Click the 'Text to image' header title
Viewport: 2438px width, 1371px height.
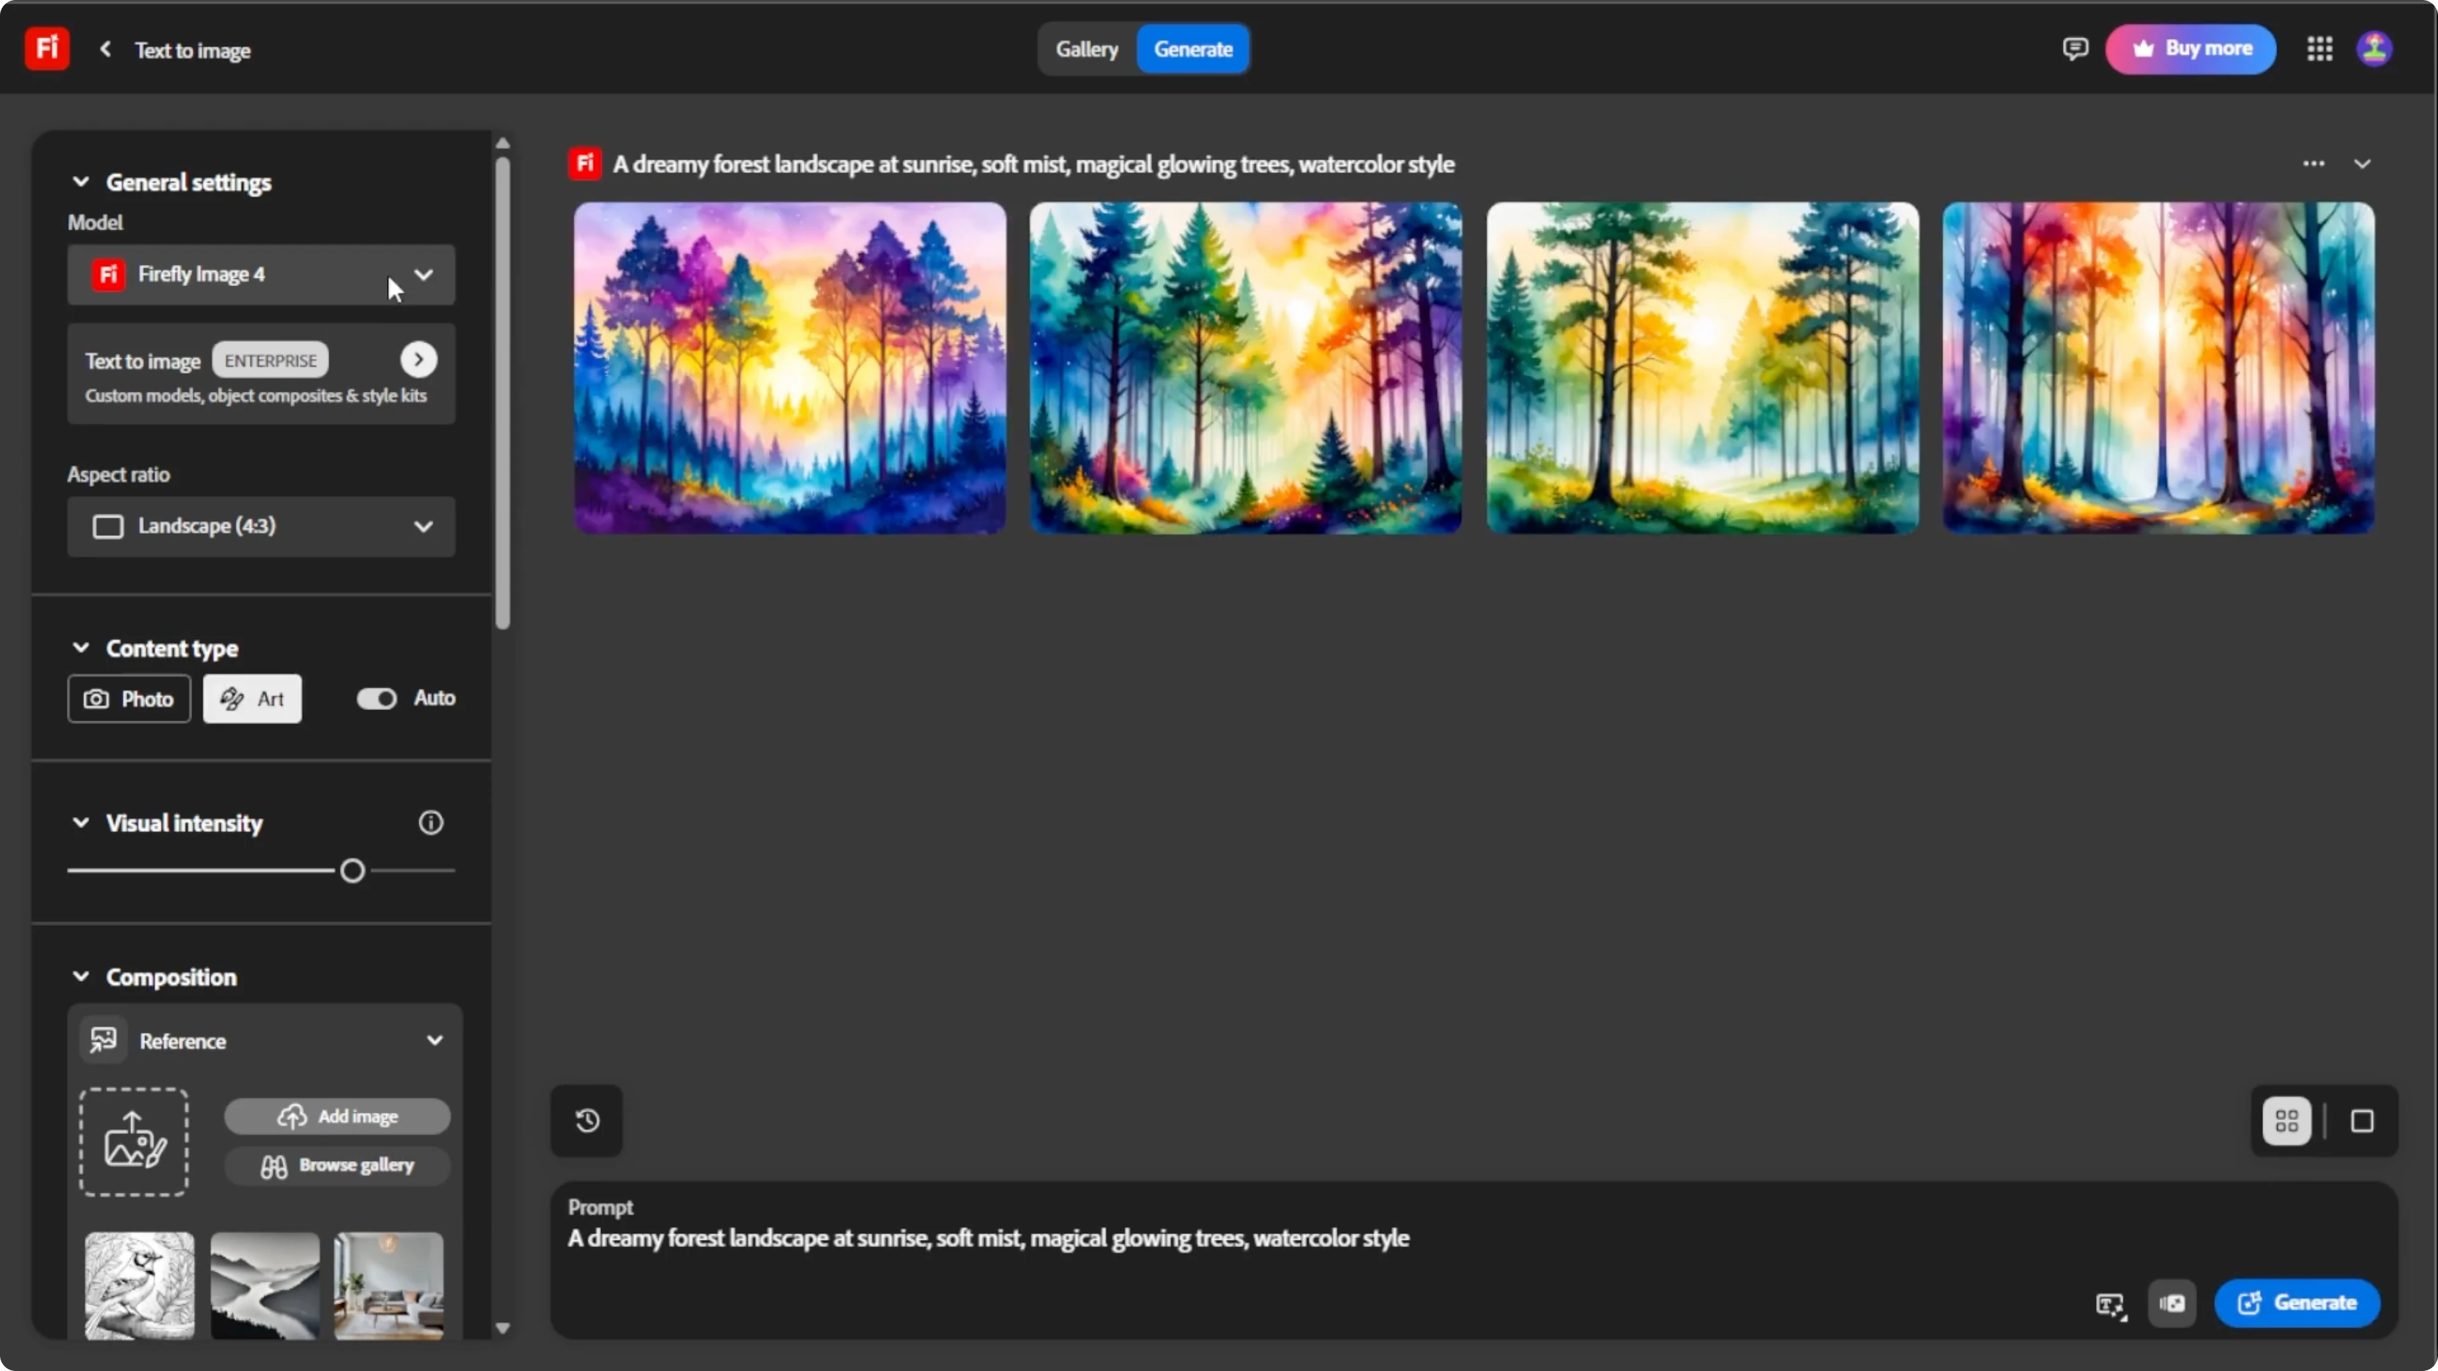pos(192,50)
